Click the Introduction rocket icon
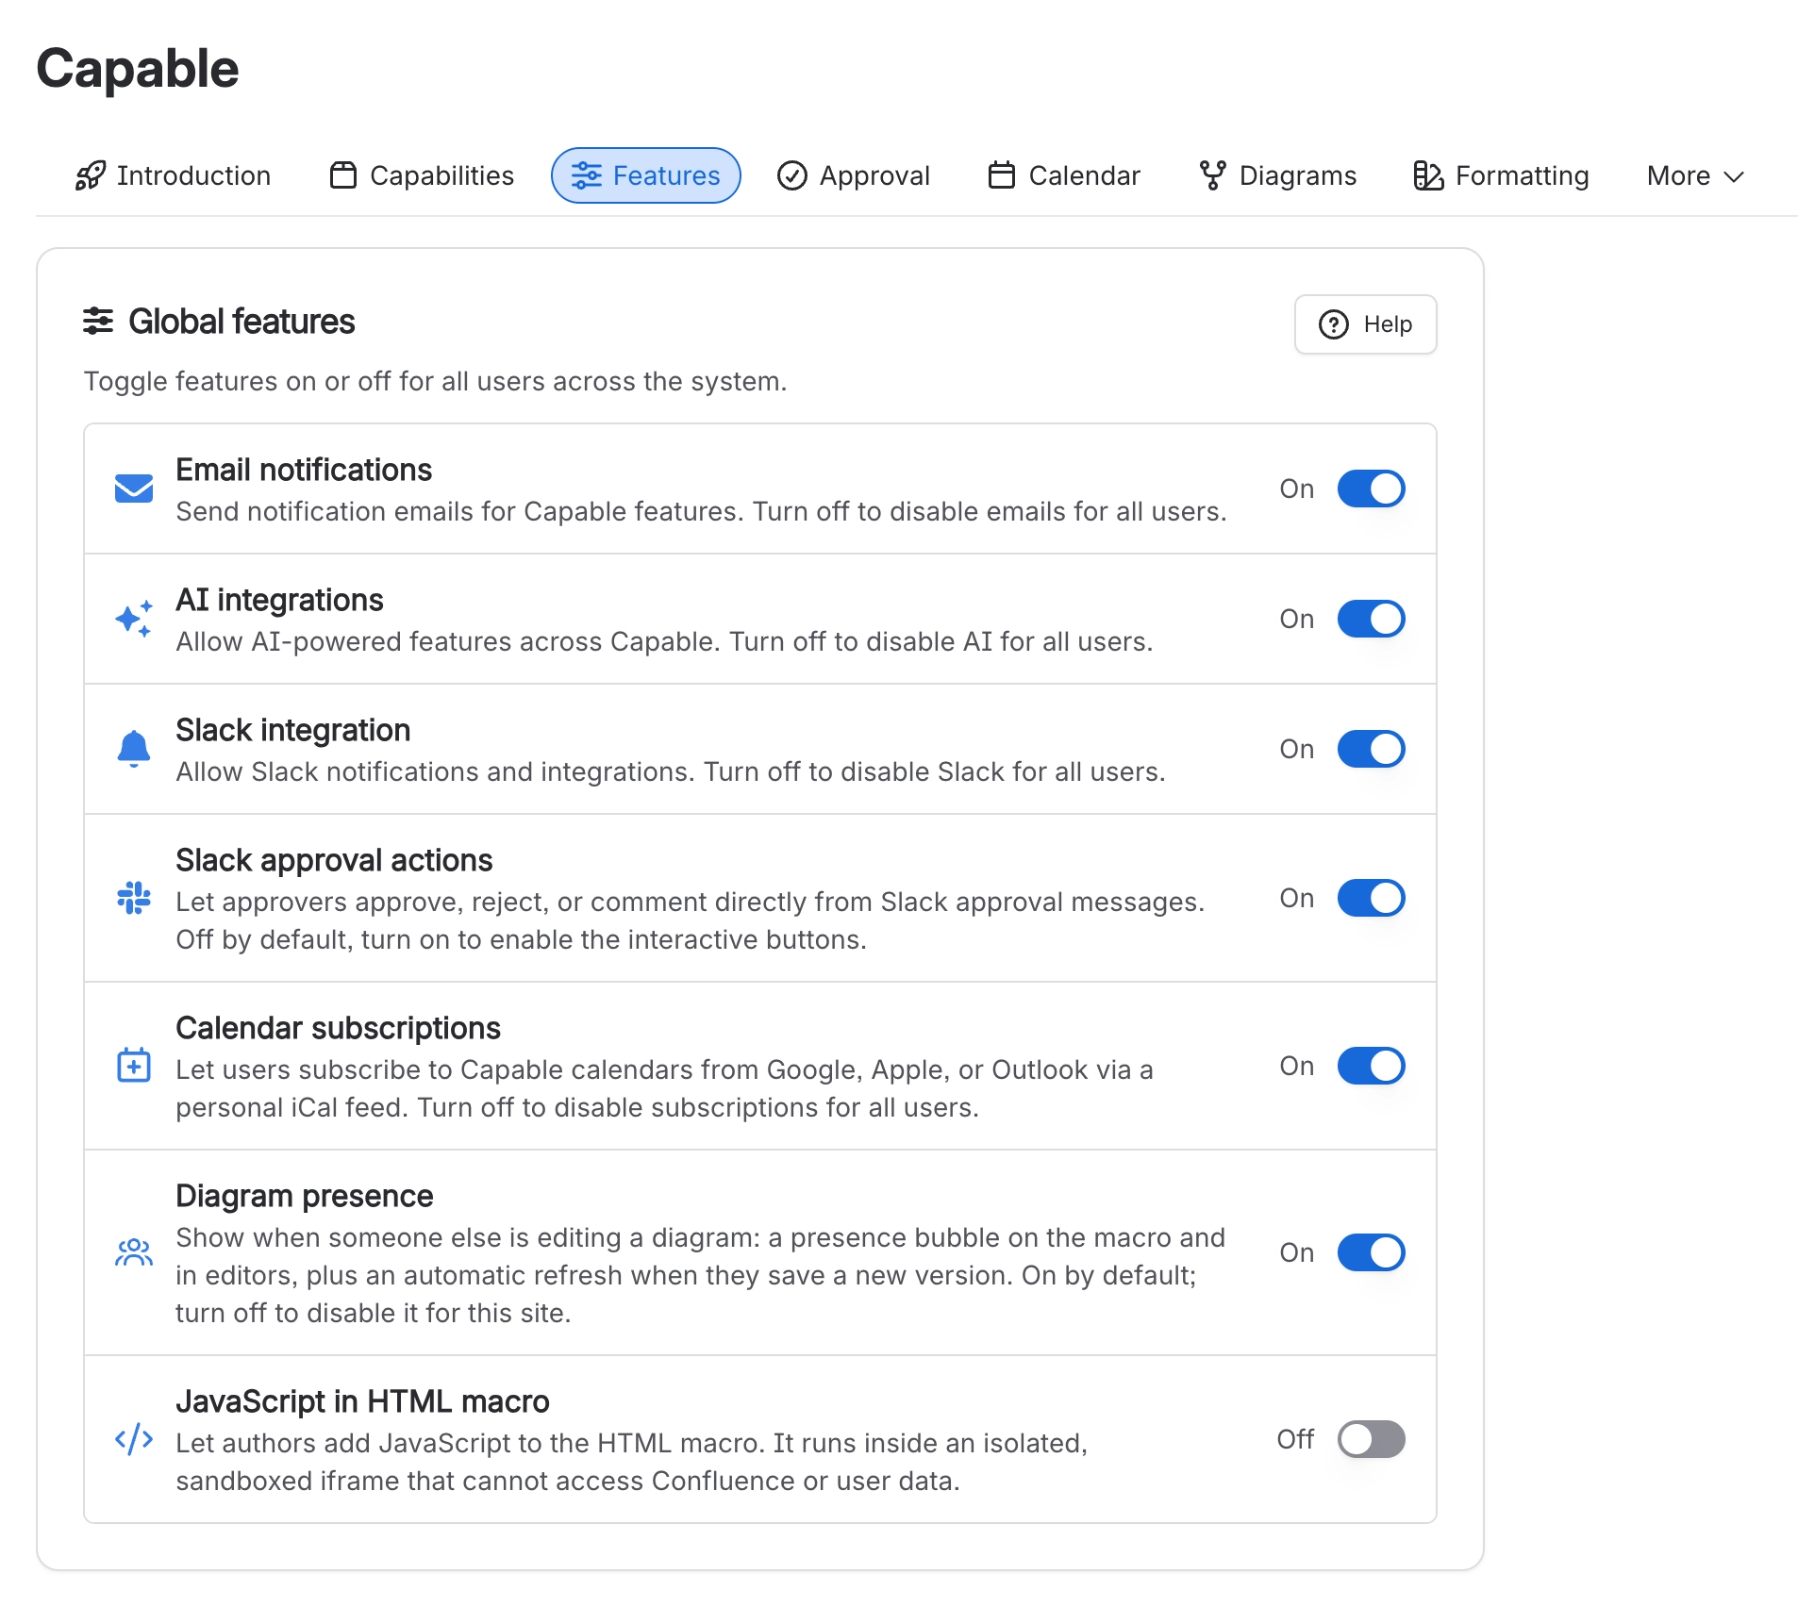The image size is (1798, 1607). [x=91, y=175]
